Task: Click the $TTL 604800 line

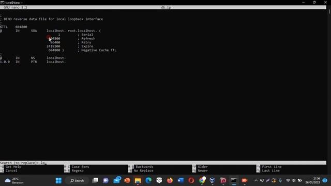Action: [x=13, y=27]
